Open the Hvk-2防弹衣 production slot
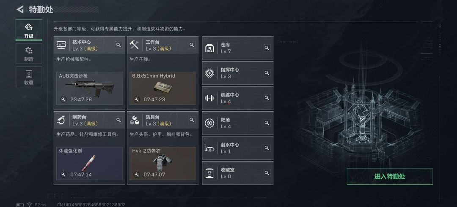Screen dimensions: 457x207 coord(163,164)
